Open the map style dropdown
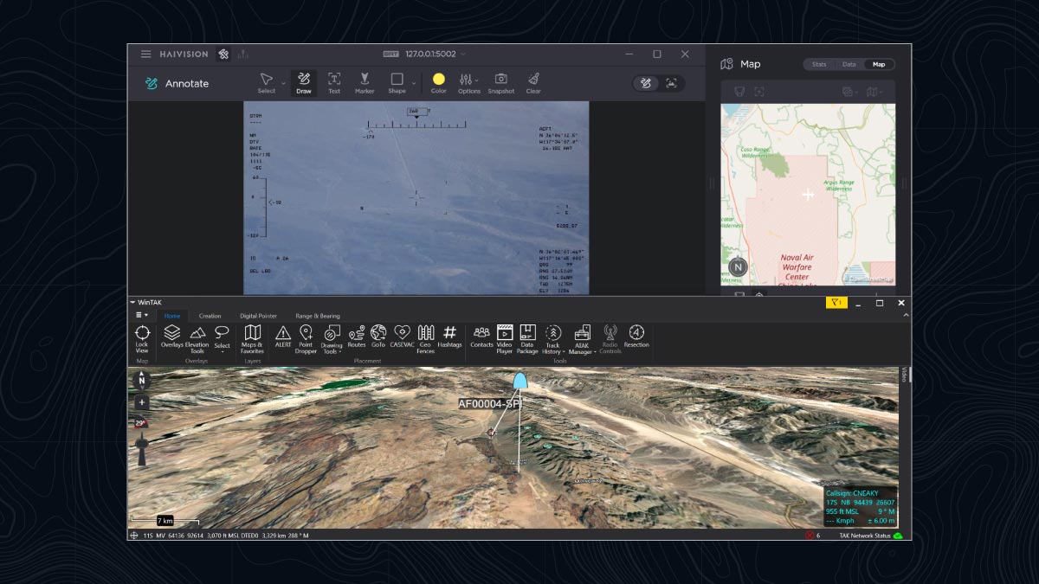This screenshot has height=584, width=1039. [874, 91]
